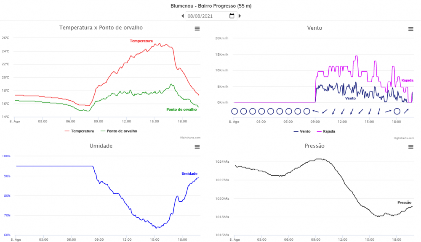Click the red Temperatura line label
Viewport: 421px width, 242px height.
pos(141,41)
